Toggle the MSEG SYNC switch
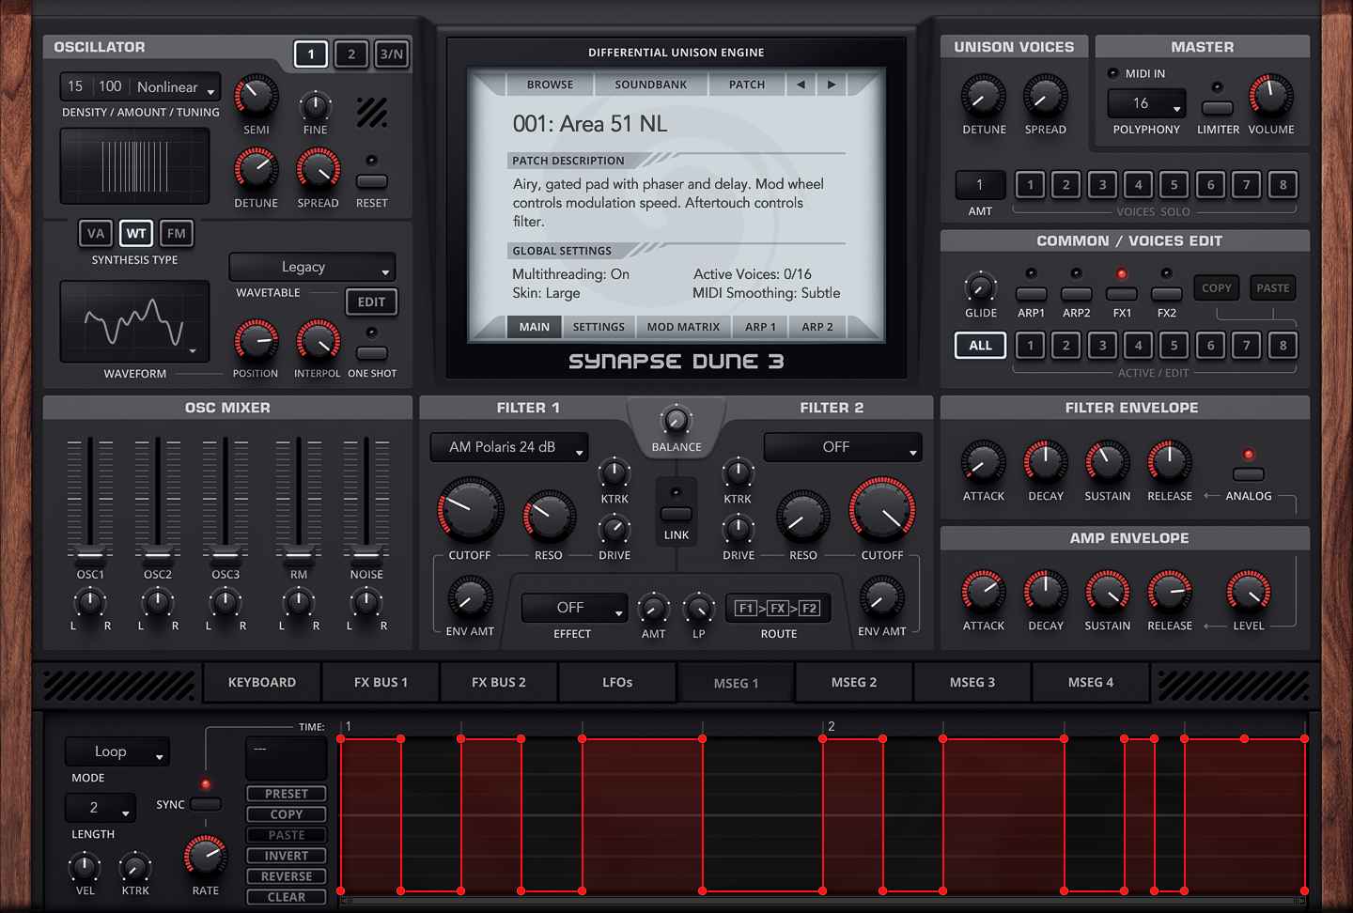1353x913 pixels. point(206,804)
